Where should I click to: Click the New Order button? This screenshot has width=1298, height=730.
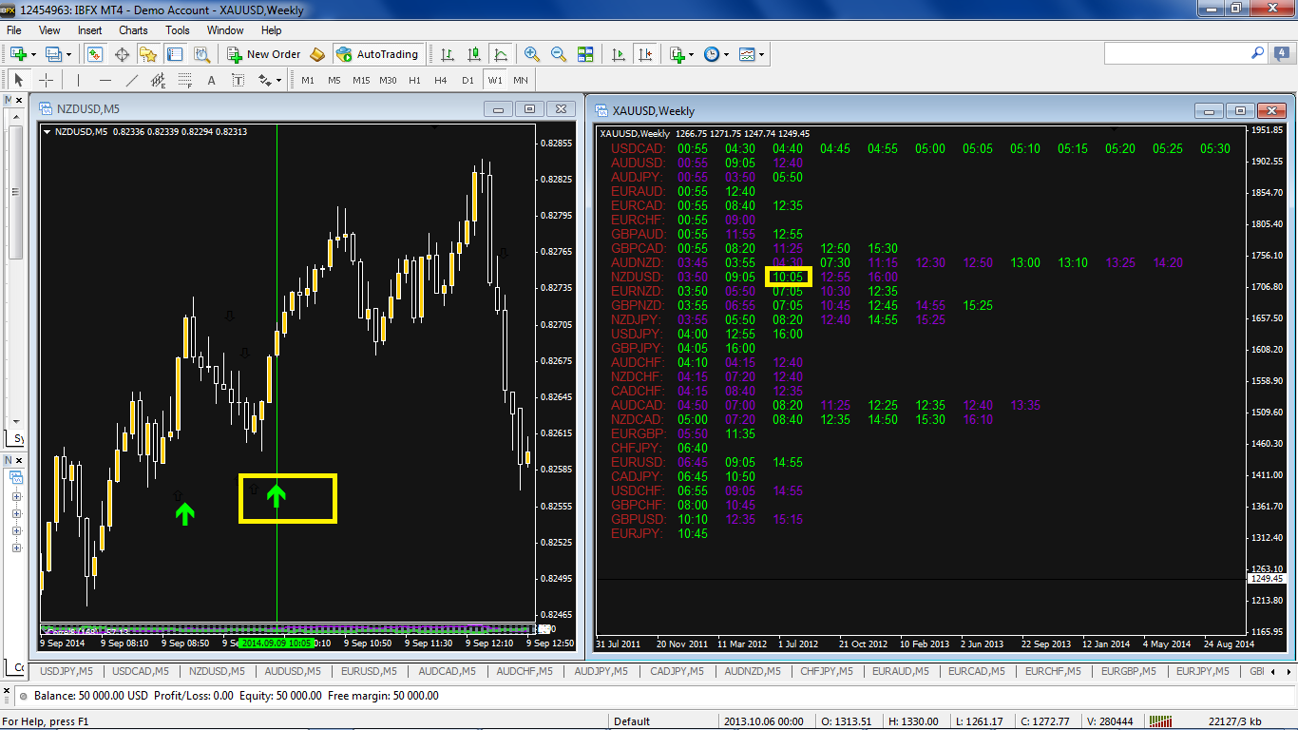(x=264, y=55)
